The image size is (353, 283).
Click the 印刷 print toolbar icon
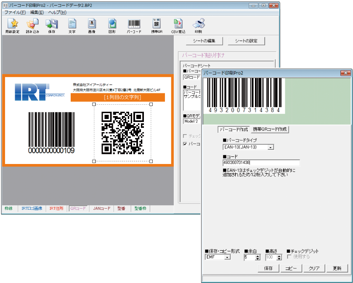click(198, 24)
